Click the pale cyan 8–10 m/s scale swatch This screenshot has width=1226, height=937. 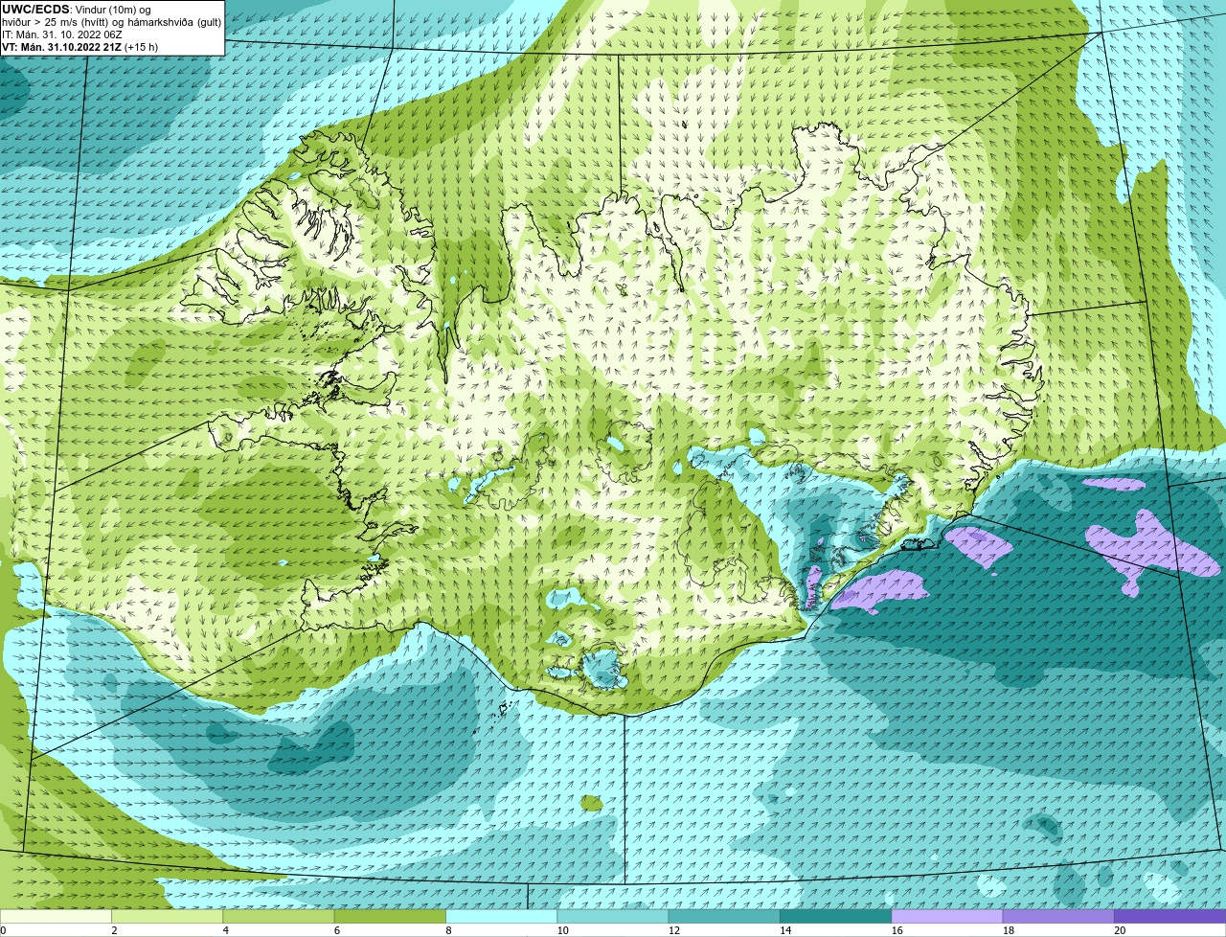click(x=502, y=916)
